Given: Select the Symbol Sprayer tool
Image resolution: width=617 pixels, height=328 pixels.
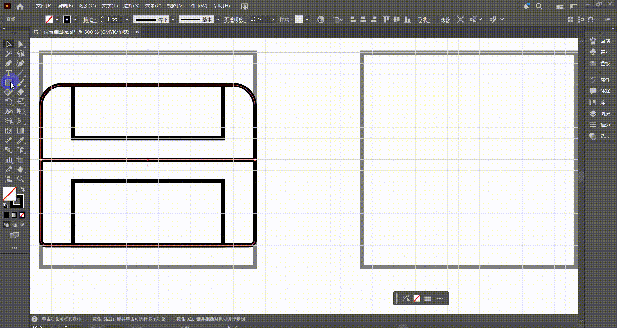Looking at the screenshot, I should click(x=21, y=150).
